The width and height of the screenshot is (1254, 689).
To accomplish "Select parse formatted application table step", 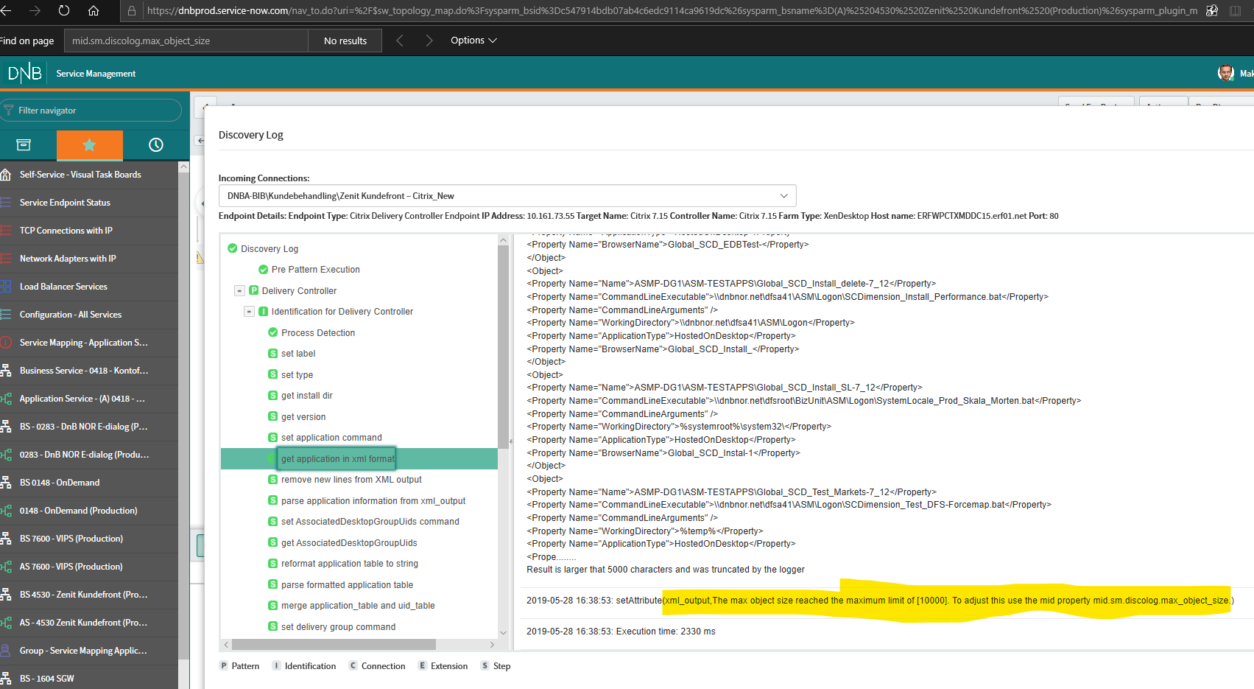I will 347,585.
